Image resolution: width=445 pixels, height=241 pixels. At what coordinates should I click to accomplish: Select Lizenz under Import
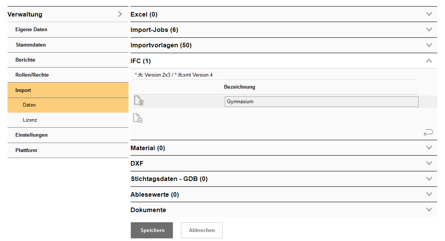tap(30, 120)
